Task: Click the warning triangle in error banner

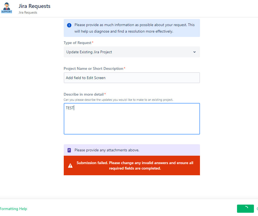Action: (70, 166)
